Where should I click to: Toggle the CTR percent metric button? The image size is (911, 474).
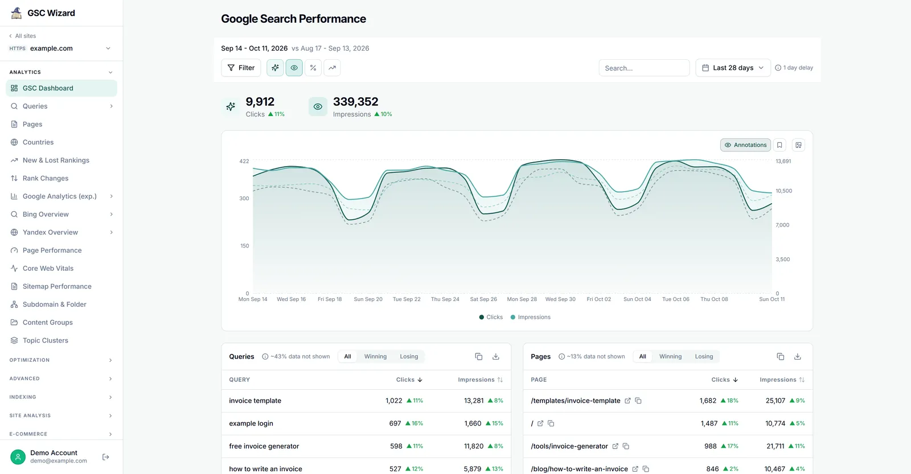point(313,68)
